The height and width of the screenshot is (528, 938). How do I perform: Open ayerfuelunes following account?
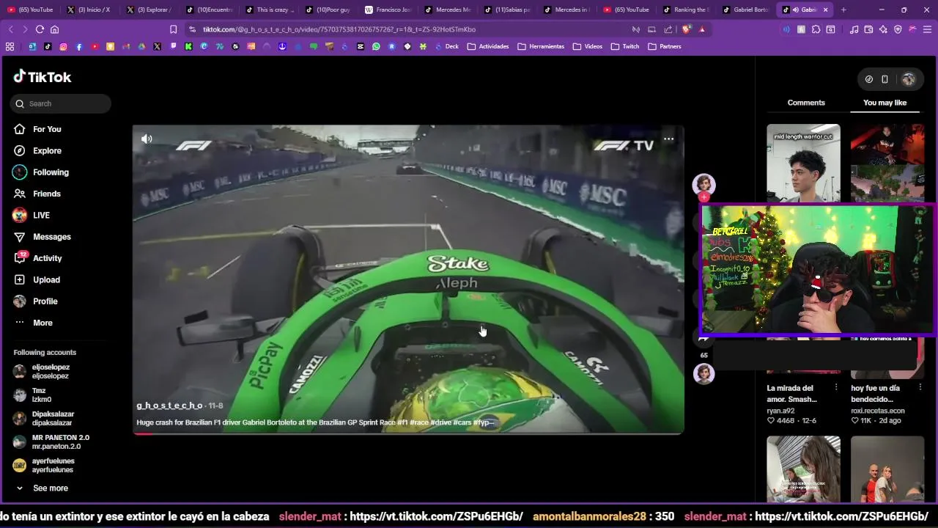click(51, 465)
